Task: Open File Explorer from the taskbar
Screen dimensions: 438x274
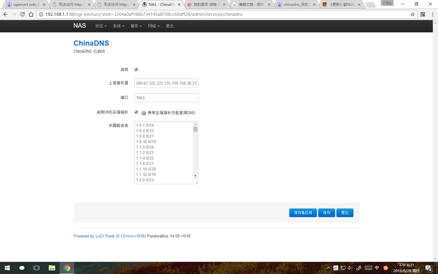Action: tap(52, 268)
